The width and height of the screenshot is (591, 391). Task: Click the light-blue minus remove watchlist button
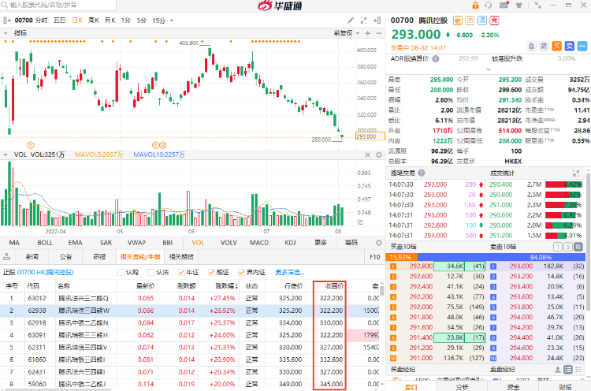(x=582, y=46)
